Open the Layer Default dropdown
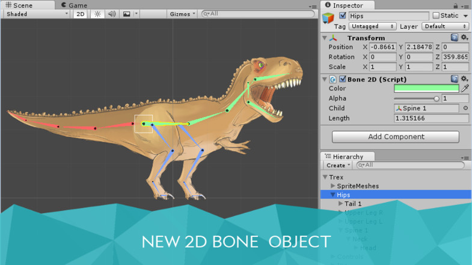 click(x=445, y=26)
